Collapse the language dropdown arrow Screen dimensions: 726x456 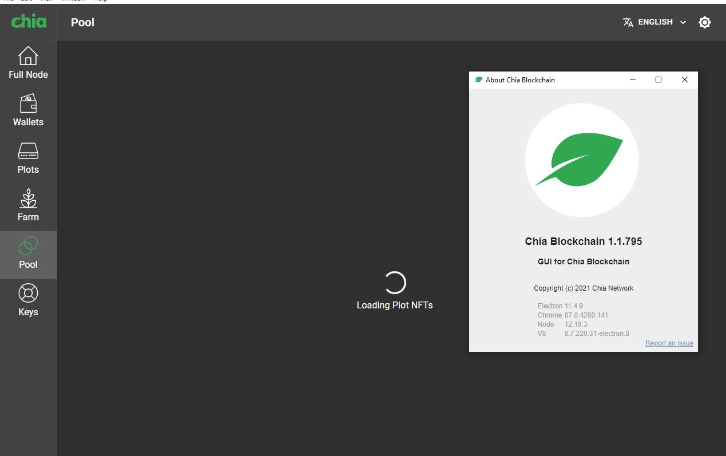pos(683,22)
